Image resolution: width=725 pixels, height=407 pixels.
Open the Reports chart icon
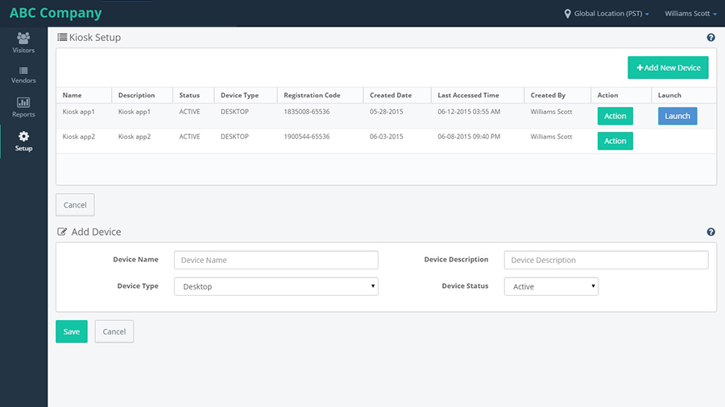tap(23, 102)
